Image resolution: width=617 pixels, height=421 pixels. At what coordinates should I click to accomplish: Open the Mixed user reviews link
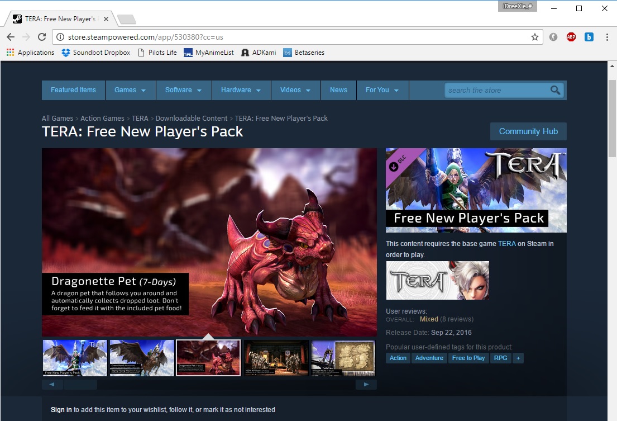(429, 319)
